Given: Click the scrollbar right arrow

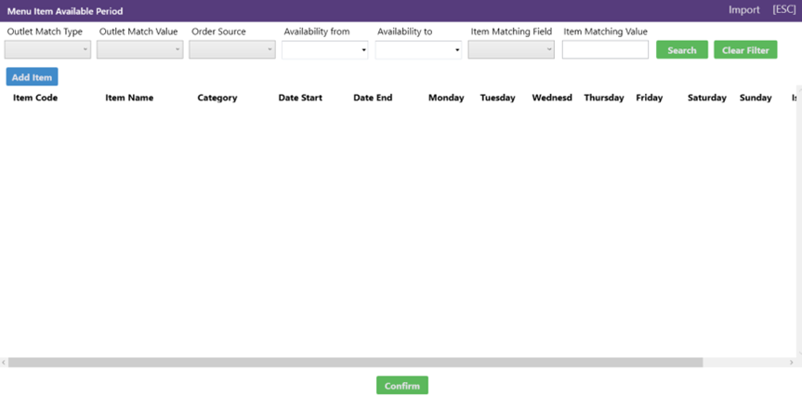Looking at the screenshot, I should (x=797, y=362).
